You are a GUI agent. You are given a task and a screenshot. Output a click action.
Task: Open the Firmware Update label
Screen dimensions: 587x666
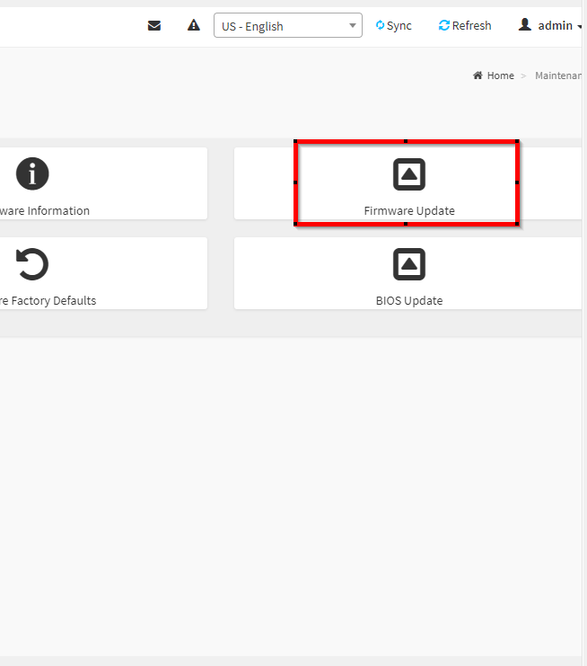pos(409,211)
